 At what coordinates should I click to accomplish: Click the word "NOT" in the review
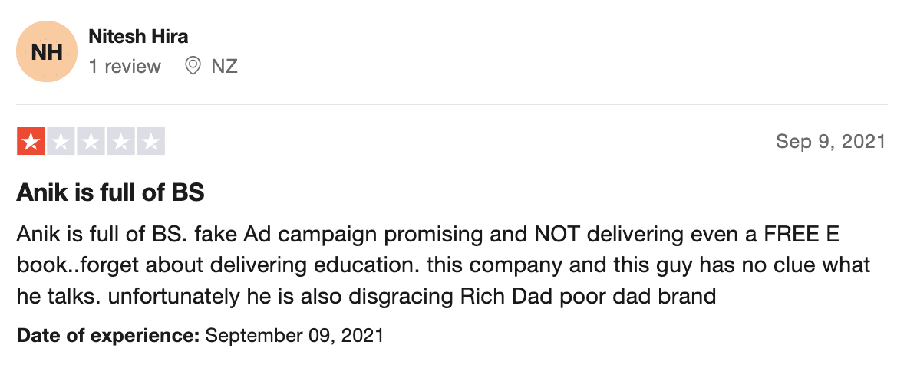553,235
